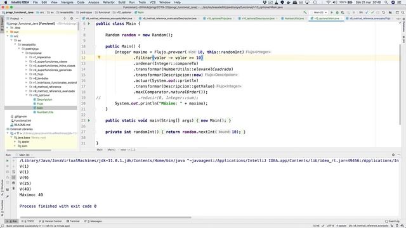Toggle the Favorites side panel
406x228 pixels.
[x=2, y=208]
